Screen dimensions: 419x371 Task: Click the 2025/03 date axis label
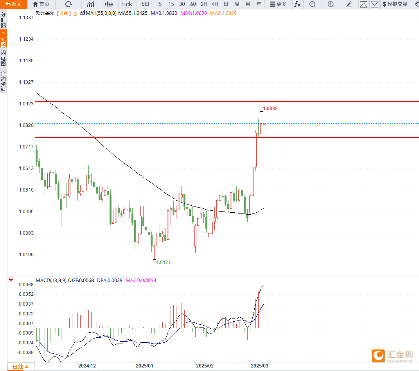(x=259, y=366)
